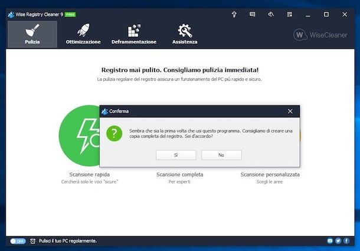Image resolution: width=360 pixels, height=251 pixels.
Task: Click the upgrade arrow icon in title bar
Action: [234, 15]
